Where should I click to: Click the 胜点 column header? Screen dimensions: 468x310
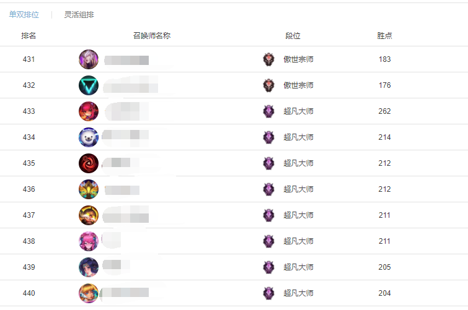(384, 36)
